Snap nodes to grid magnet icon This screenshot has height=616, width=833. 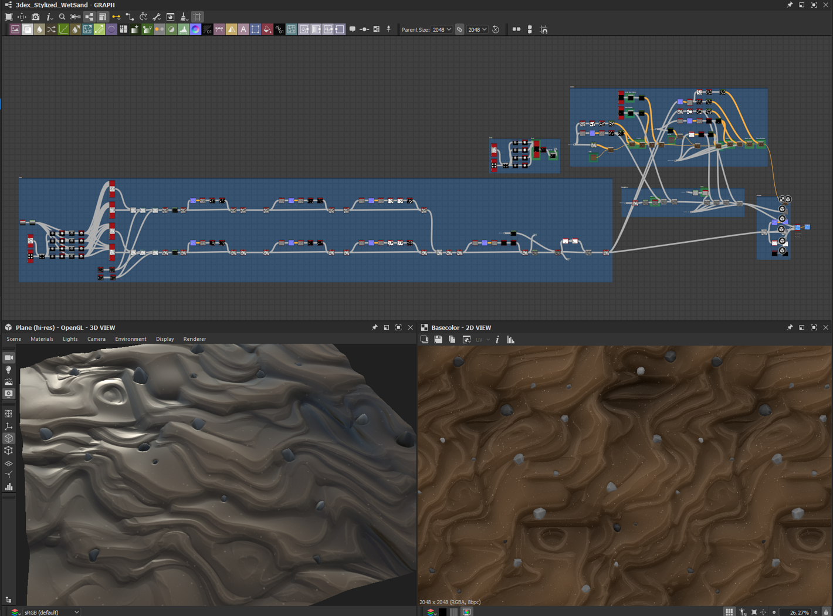[x=544, y=29]
